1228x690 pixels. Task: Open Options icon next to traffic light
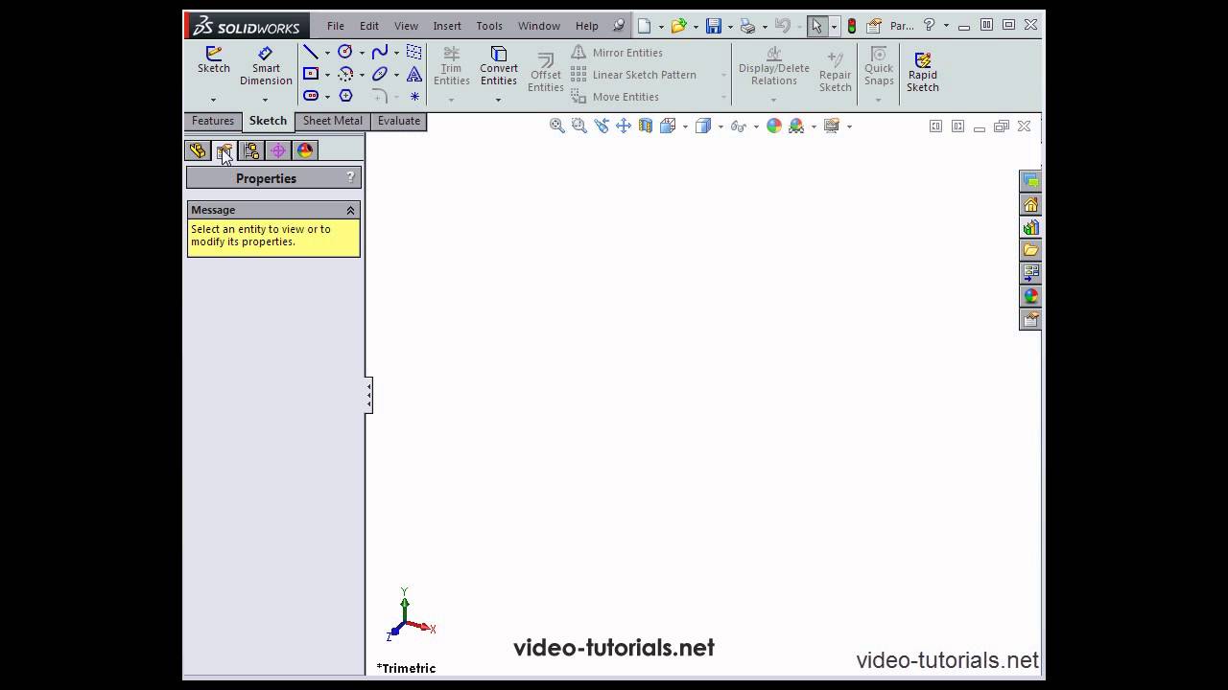(874, 26)
